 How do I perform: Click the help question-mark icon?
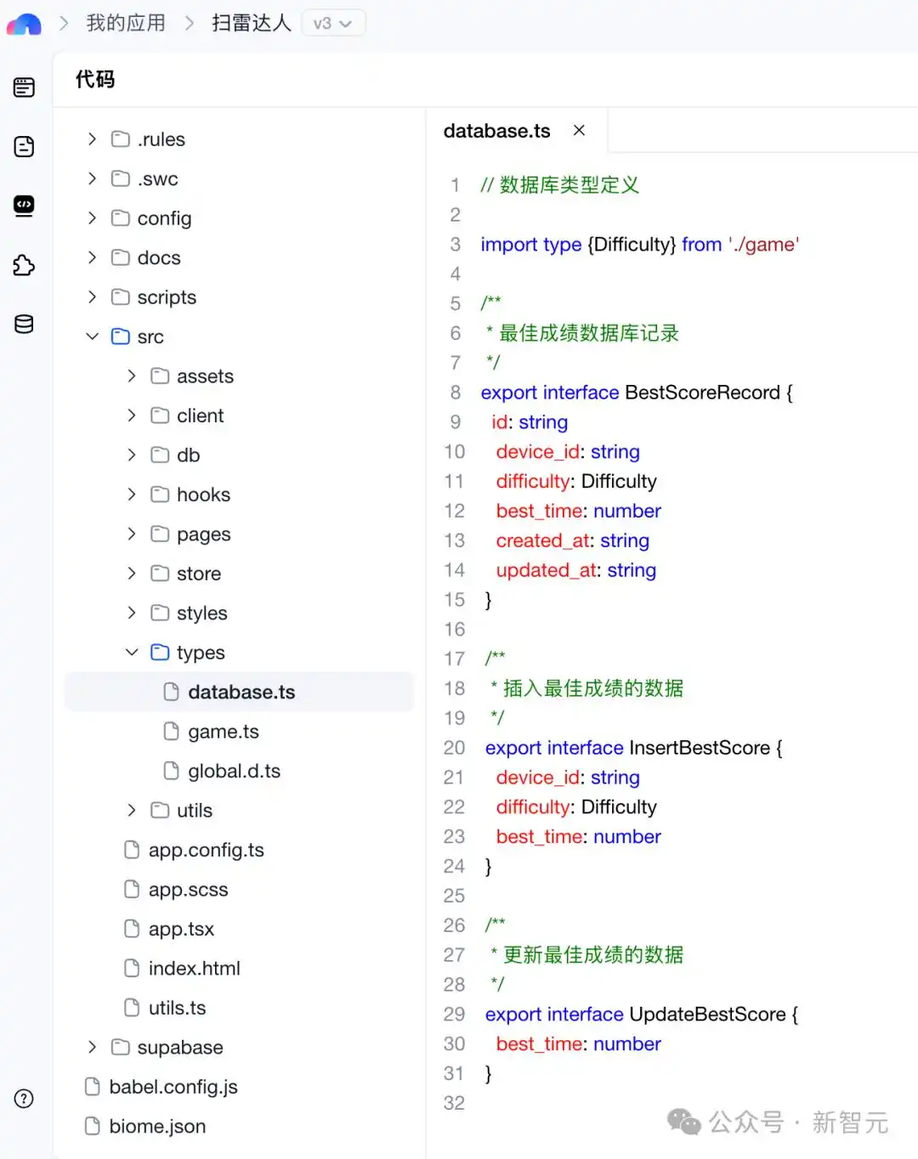(24, 1098)
